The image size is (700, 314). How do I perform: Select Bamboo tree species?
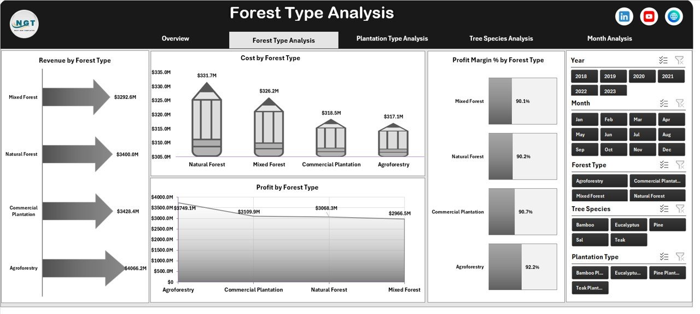pyautogui.click(x=590, y=225)
